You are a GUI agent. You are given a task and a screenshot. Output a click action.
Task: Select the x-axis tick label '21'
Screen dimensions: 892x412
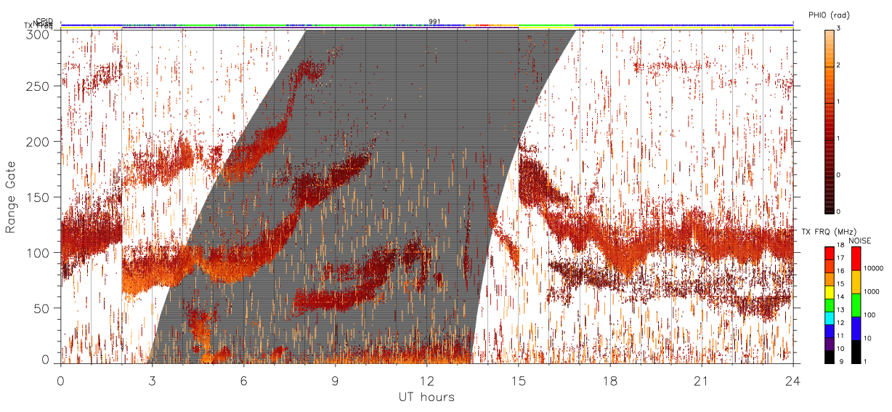[701, 380]
